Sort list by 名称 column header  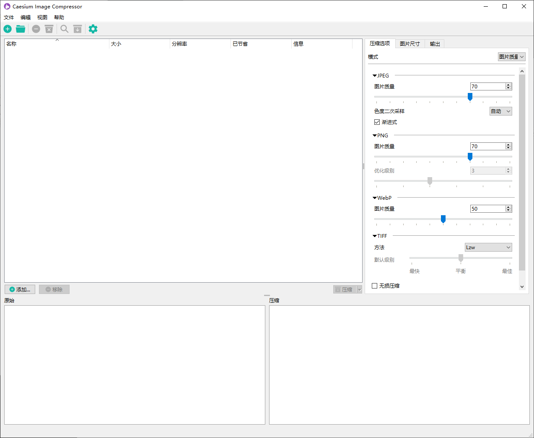[x=57, y=44]
